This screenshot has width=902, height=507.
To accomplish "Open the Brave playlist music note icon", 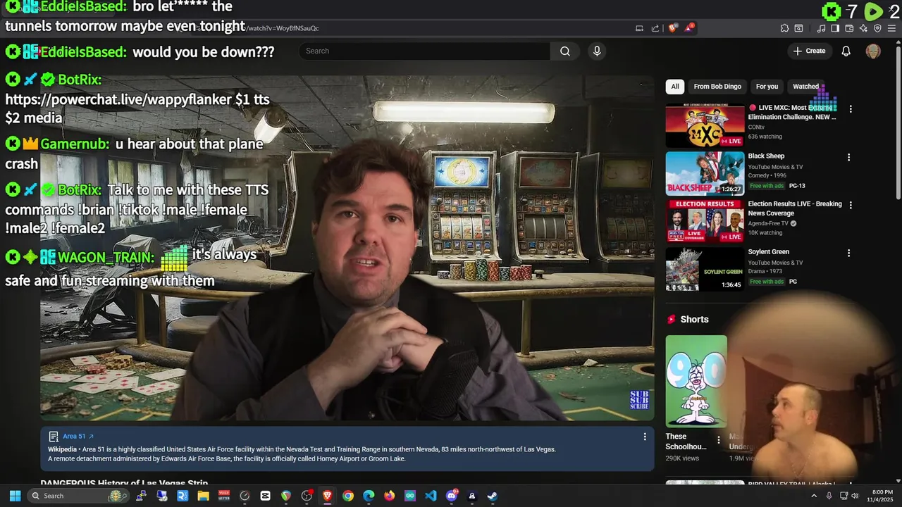I will click(x=821, y=28).
